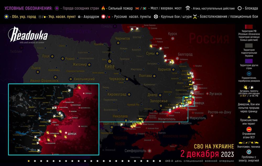
Task: Click the major battles and assault legend icon
Action: click(156, 16)
